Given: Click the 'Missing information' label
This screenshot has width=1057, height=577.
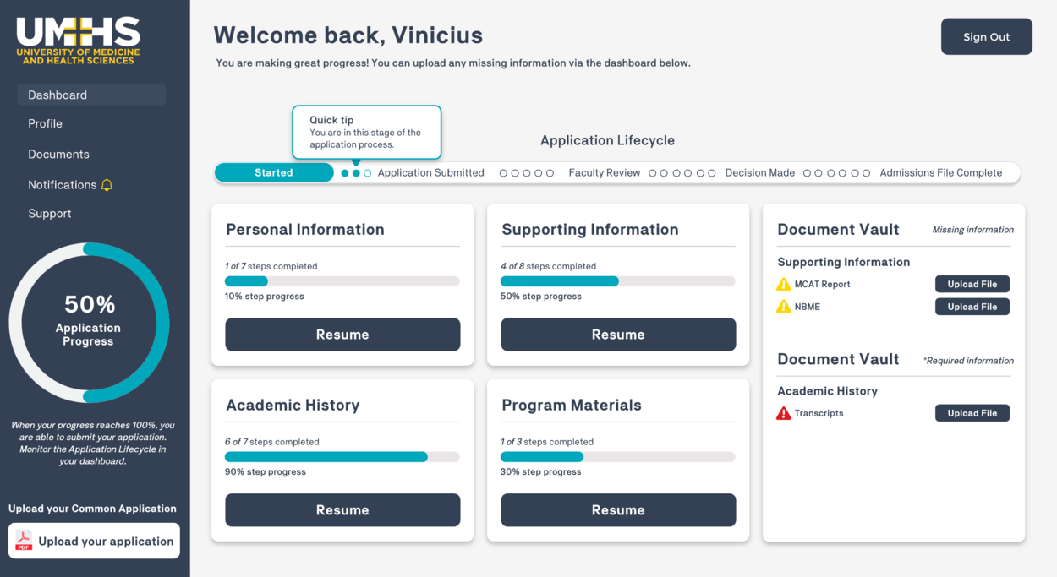Looking at the screenshot, I should tap(973, 229).
